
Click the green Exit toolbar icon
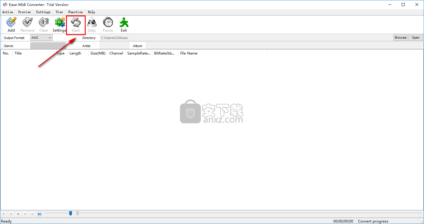124,25
